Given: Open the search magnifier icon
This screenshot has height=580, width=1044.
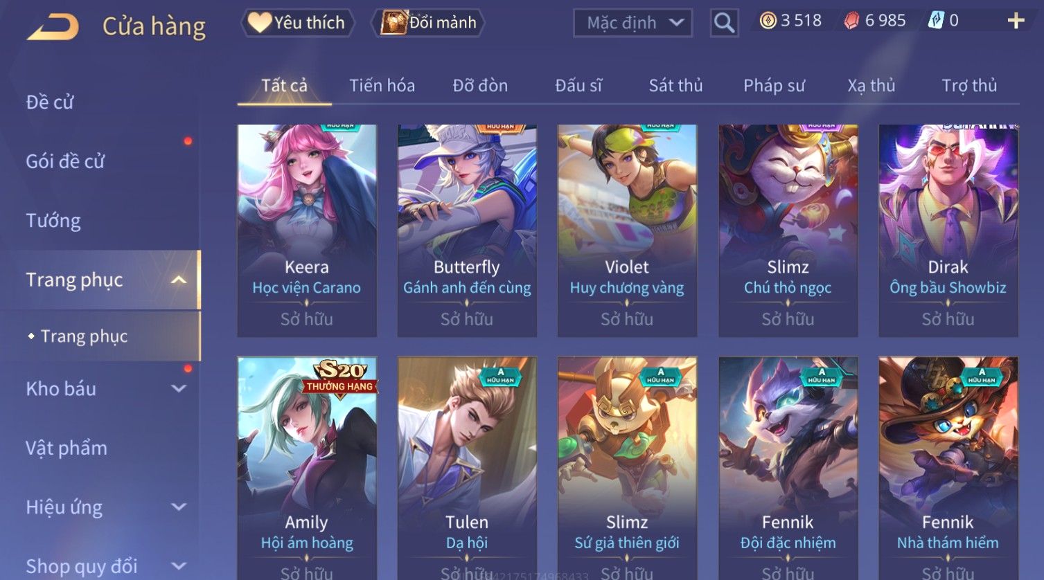Looking at the screenshot, I should pos(724,23).
